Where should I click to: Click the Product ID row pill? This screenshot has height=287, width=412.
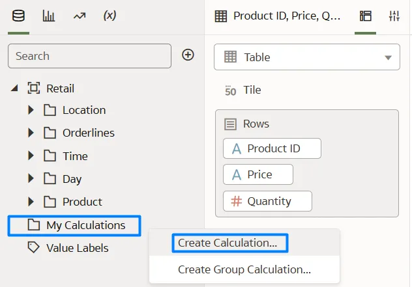click(x=272, y=148)
